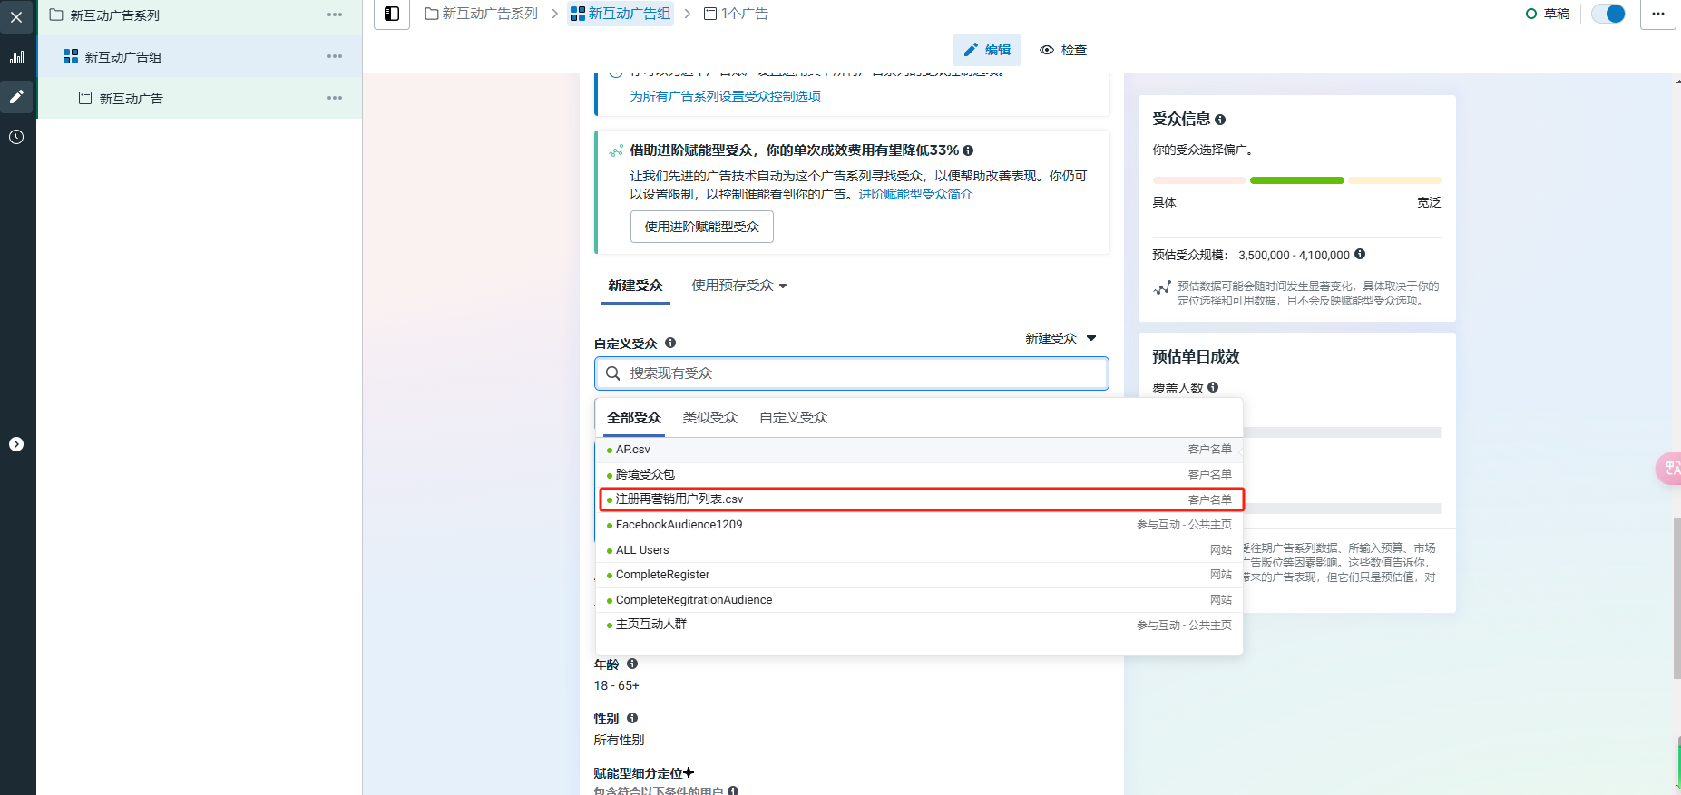Open the bar chart insights icon in sidebar
The image size is (1681, 795).
click(x=16, y=57)
